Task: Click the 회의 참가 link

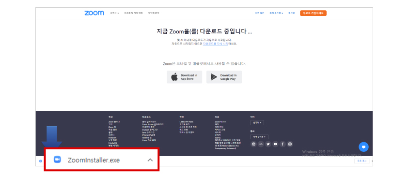Action: click(260, 13)
